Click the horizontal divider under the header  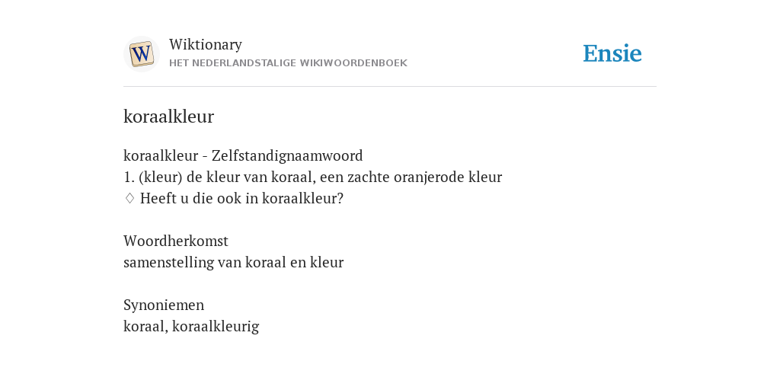[x=390, y=87]
